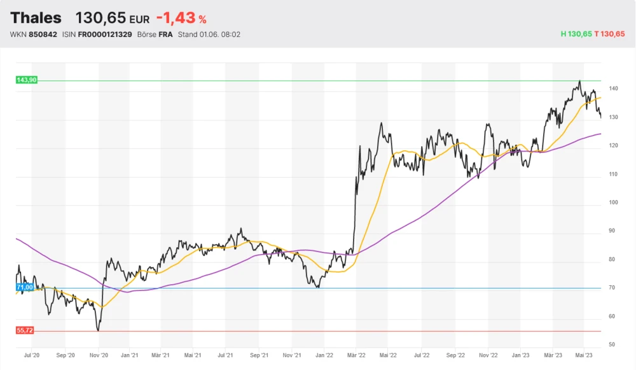Click the Sep '22 timeline label
636x370 pixels.
pos(455,355)
